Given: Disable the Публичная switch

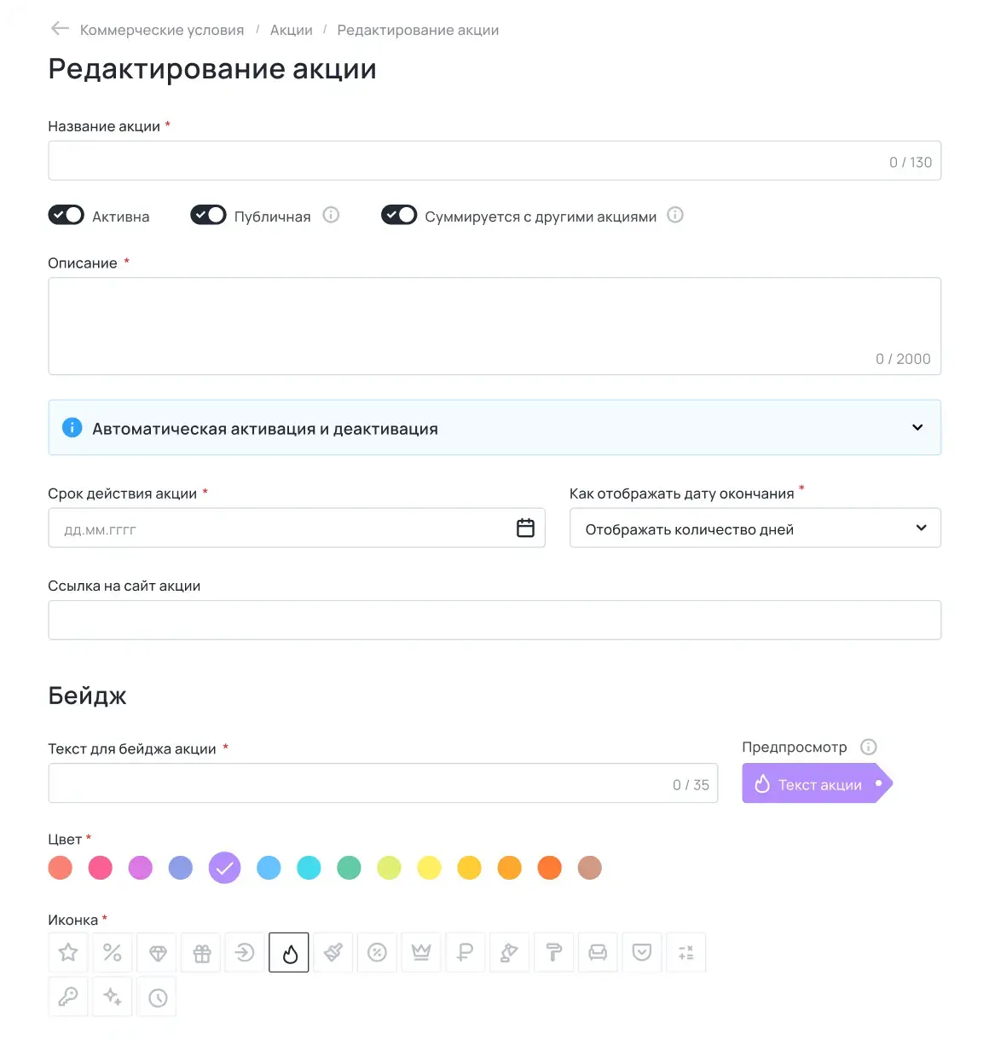Looking at the screenshot, I should tap(208, 215).
